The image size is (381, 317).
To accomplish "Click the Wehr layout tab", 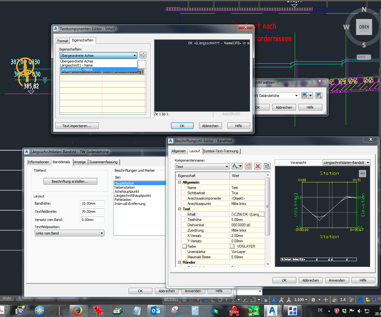I will [7, 298].
